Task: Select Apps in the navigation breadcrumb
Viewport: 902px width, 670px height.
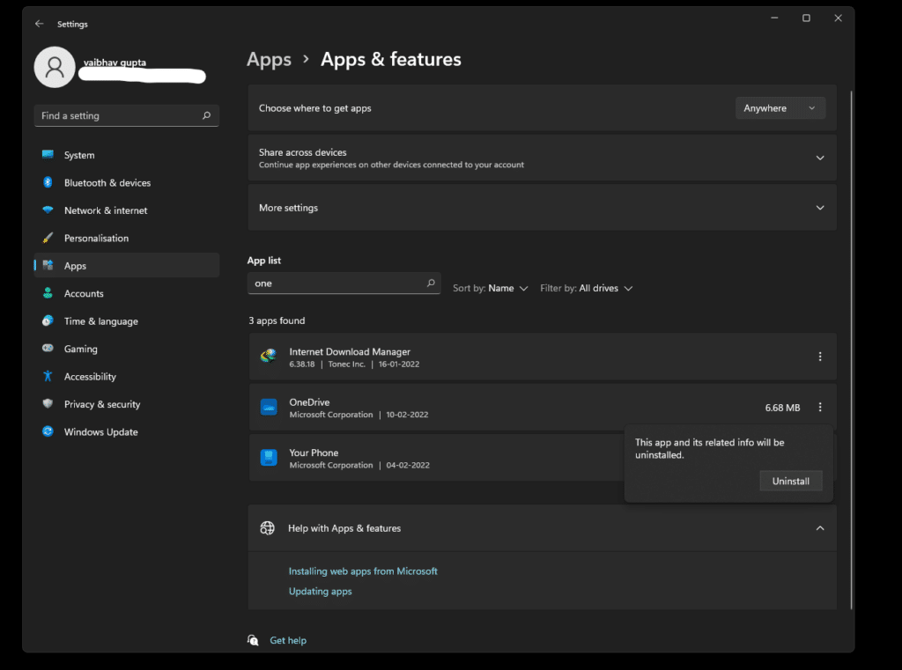Action: pyautogui.click(x=269, y=59)
